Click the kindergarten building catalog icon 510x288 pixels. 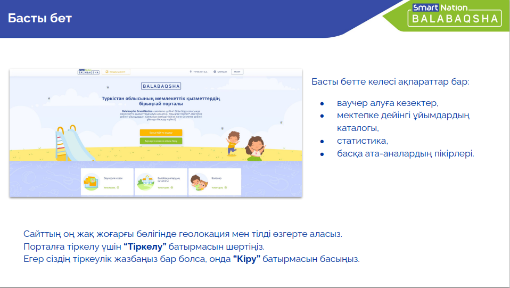tap(145, 182)
